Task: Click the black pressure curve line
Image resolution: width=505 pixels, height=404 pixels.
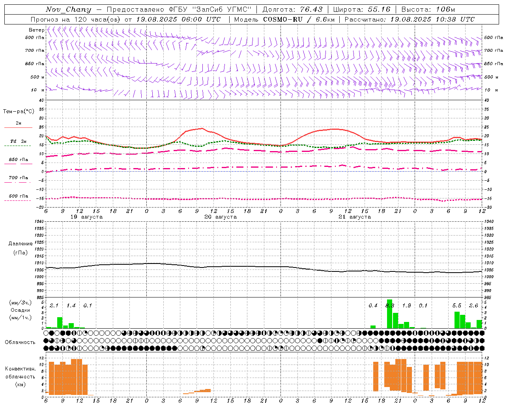Action: click(x=264, y=267)
